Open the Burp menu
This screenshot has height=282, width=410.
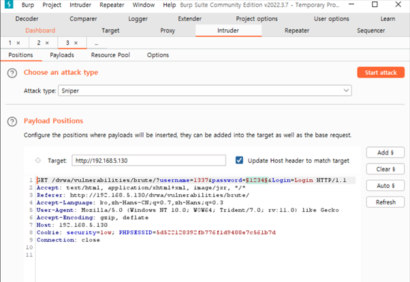click(x=28, y=5)
